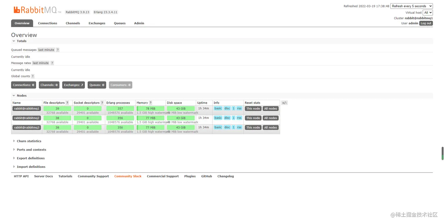Screen dimensions: 444x224
Task: Open the Tutorials link
Action: pyautogui.click(x=65, y=176)
